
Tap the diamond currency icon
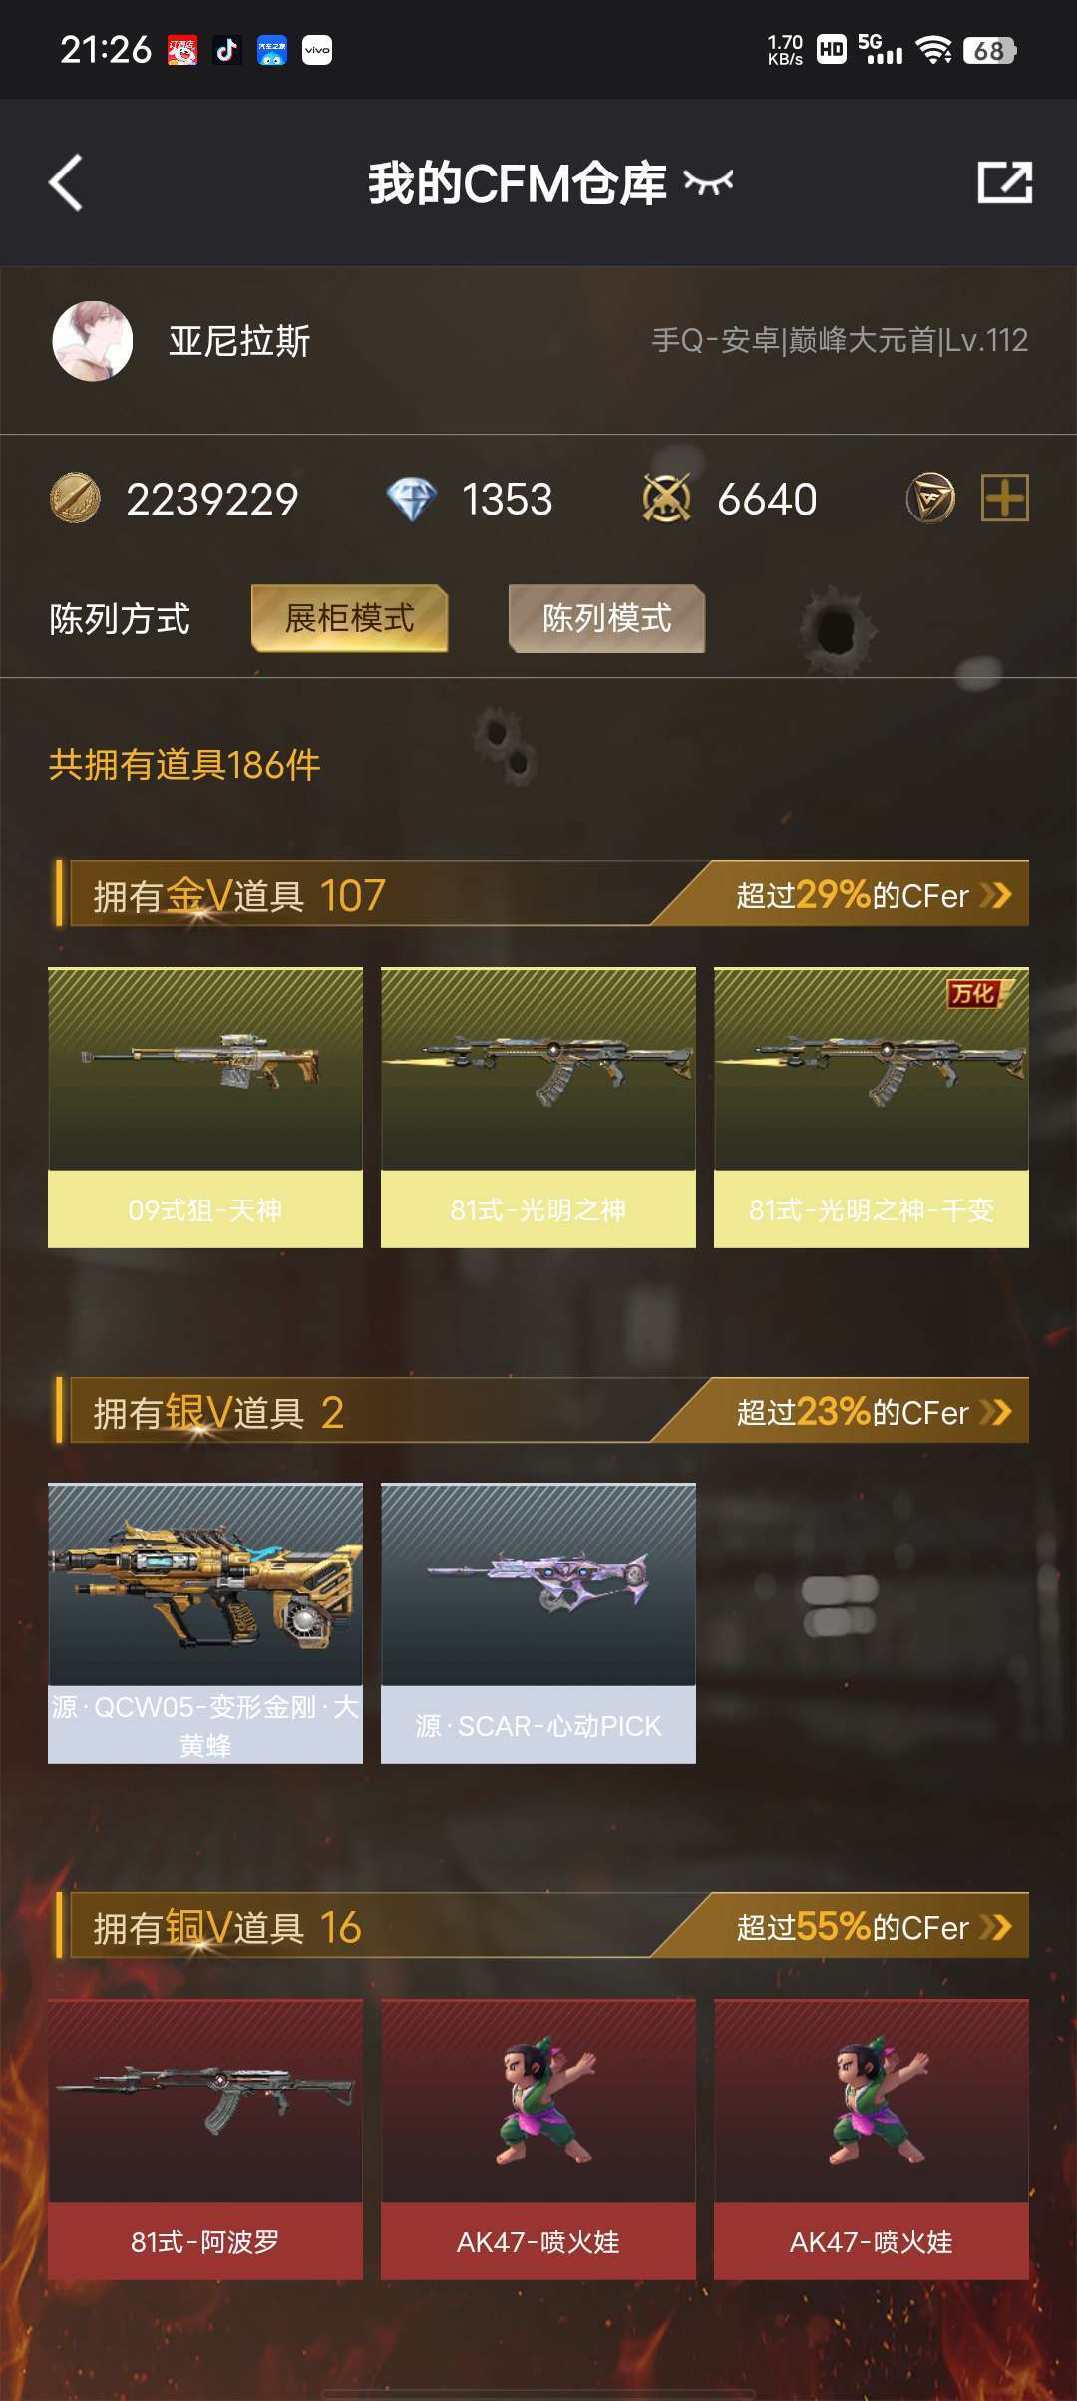pos(411,499)
